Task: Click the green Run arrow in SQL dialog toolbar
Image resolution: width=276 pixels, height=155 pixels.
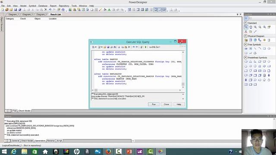Action: tap(146, 47)
